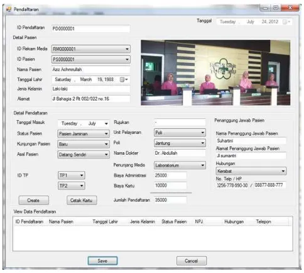The height and width of the screenshot is (273, 304).
Task: Click the Jenis Kelamin column header
Action: coord(143,221)
